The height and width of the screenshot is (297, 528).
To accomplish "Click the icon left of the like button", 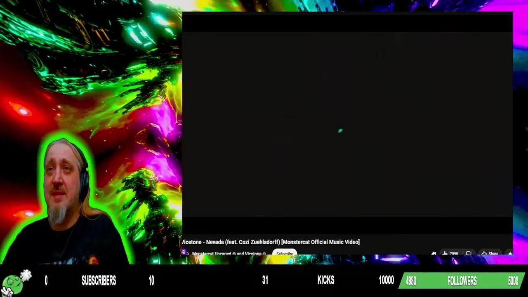I will (434, 254).
